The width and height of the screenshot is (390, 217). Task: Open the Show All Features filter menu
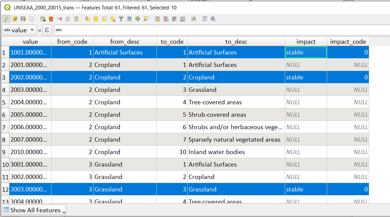click(x=34, y=210)
